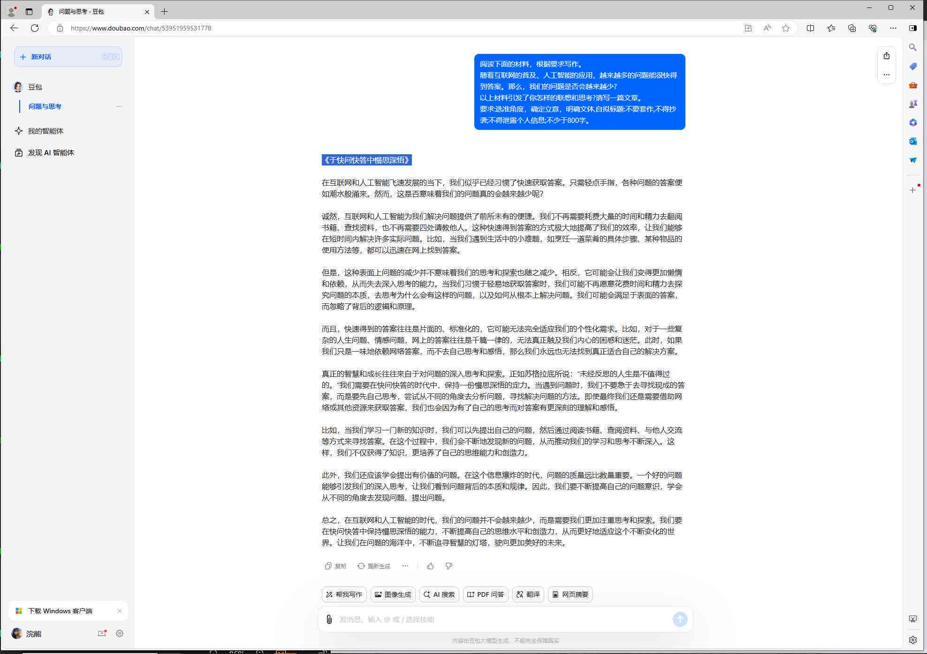Select the 图像生成 skill
Screen dimensions: 927x654
[393, 594]
